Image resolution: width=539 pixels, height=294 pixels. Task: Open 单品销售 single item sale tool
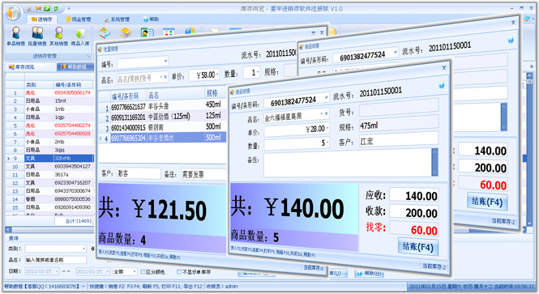[x=16, y=36]
